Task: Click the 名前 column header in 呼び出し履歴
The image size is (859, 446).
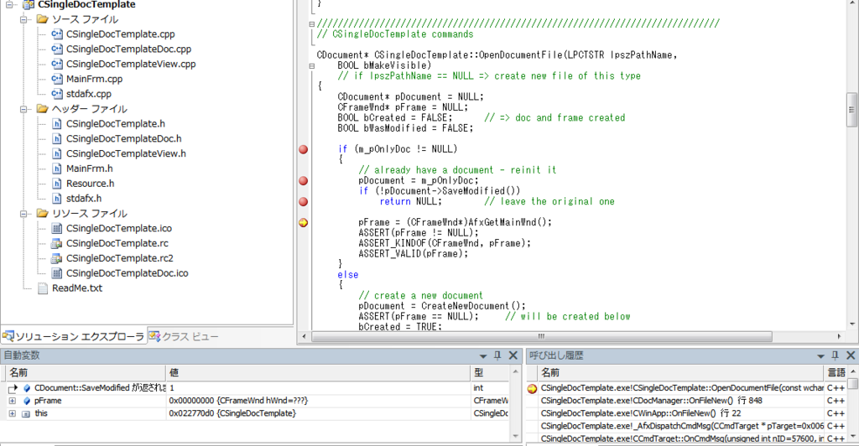Action: [681, 373]
